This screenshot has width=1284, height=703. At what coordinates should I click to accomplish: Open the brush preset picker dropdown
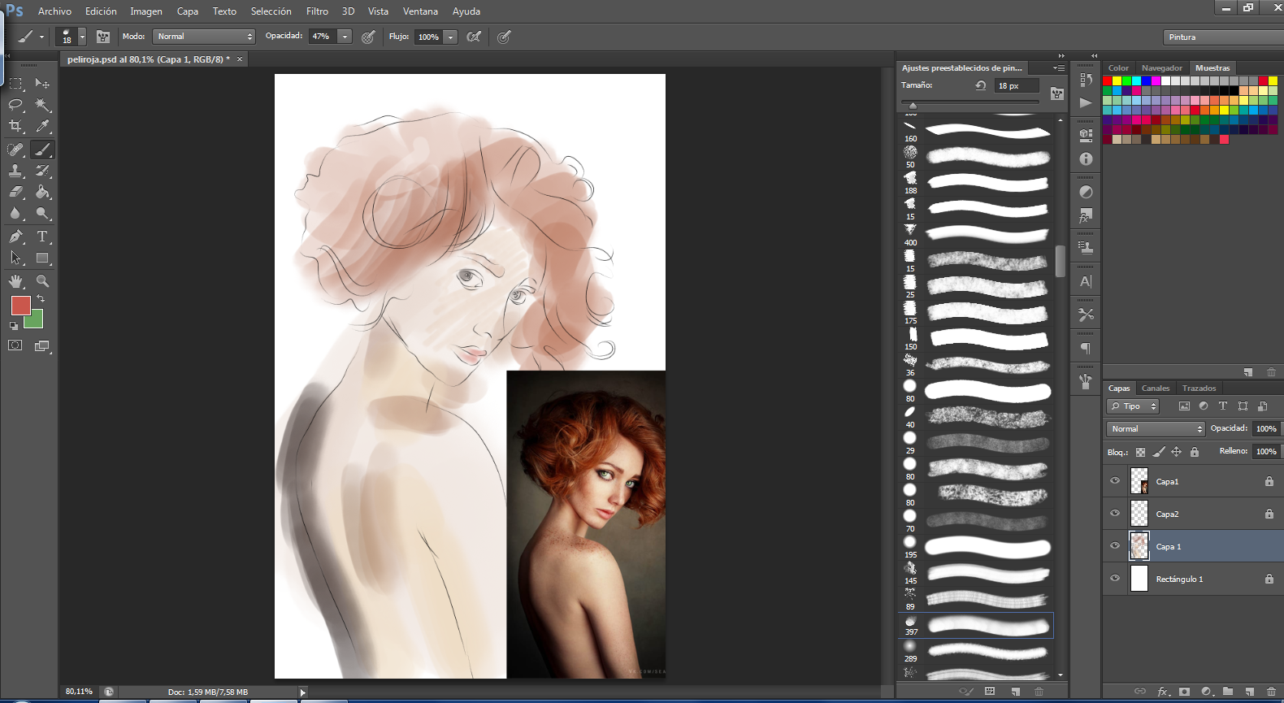coord(82,37)
